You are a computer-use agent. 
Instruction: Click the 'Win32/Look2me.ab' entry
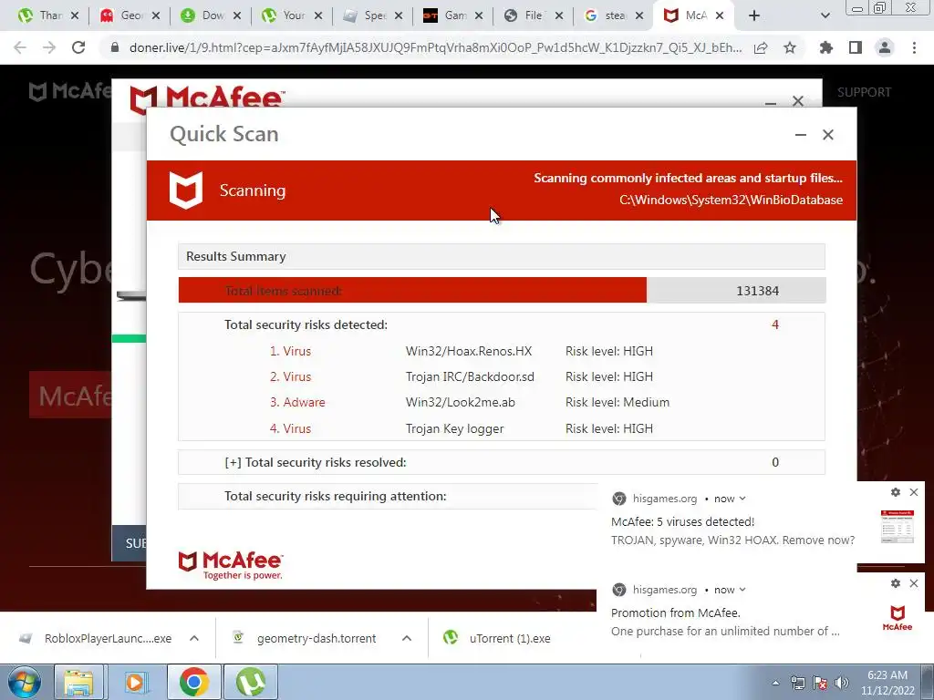pos(460,402)
